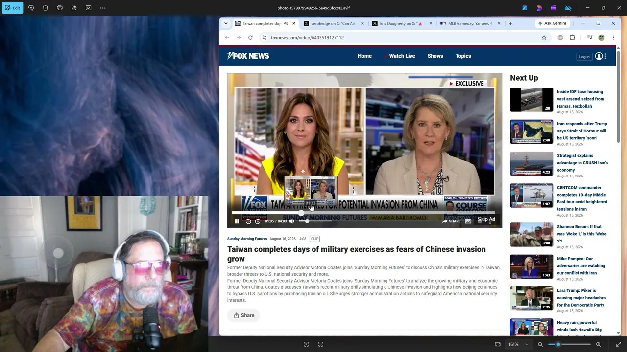Open Lara Trump Piker video thumbnail
The height and width of the screenshot is (352, 627).
(531, 299)
